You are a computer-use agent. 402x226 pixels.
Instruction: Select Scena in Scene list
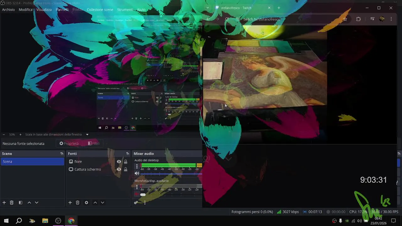click(x=32, y=162)
